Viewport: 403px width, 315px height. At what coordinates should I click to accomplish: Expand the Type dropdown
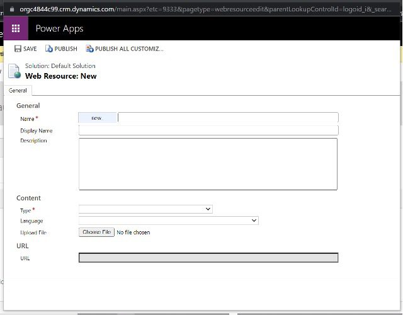click(x=145, y=209)
